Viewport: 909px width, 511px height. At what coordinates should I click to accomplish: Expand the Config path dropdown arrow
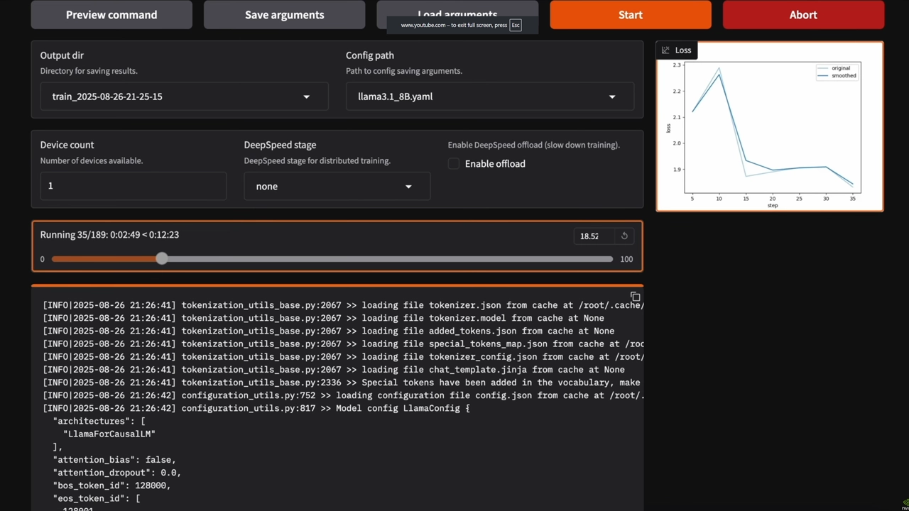612,97
